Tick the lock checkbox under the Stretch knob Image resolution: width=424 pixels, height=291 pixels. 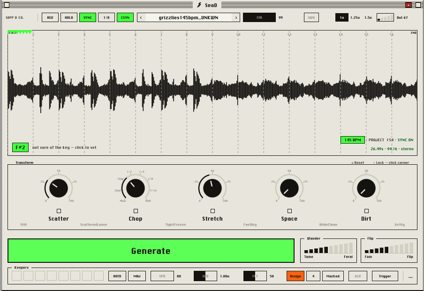(212, 211)
